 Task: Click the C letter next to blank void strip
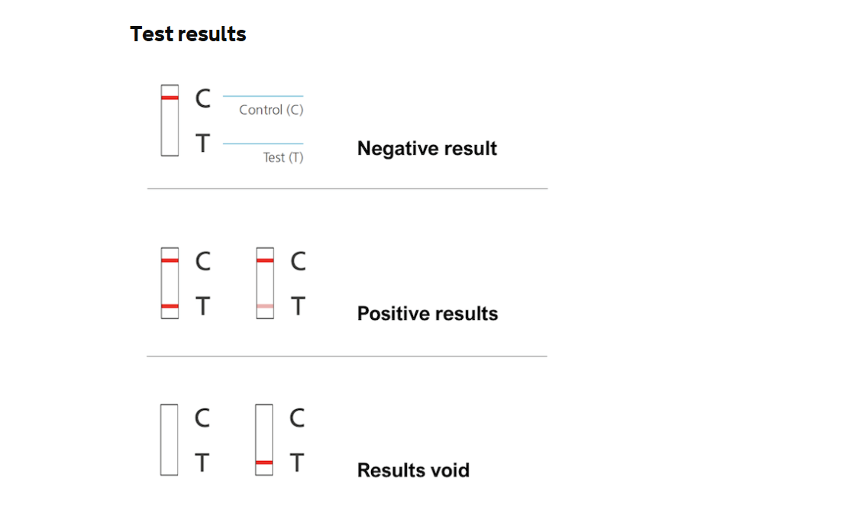pyautogui.click(x=202, y=418)
